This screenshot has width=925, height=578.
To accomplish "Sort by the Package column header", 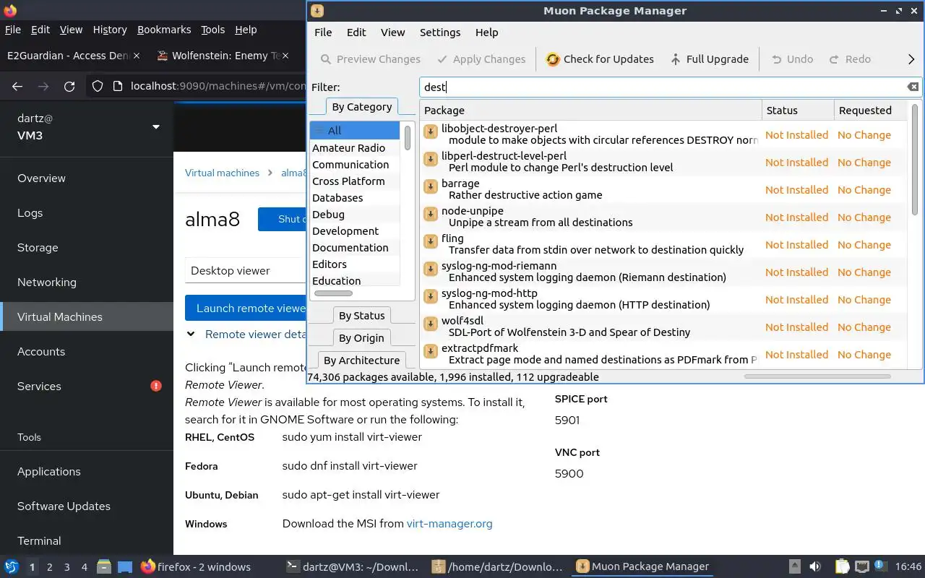I will tap(590, 111).
